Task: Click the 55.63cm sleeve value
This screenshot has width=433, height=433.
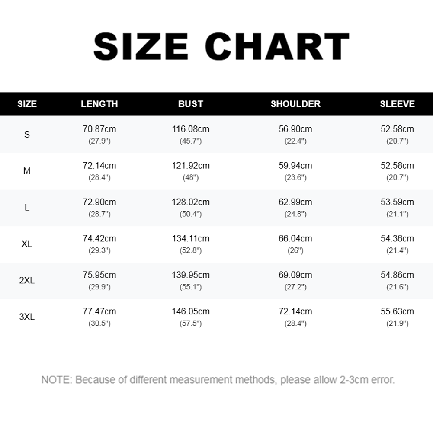Action: [398, 311]
